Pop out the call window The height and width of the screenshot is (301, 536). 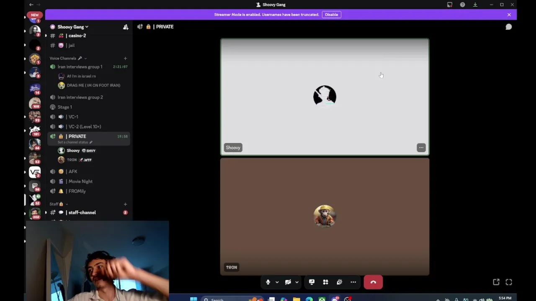pos(496,282)
